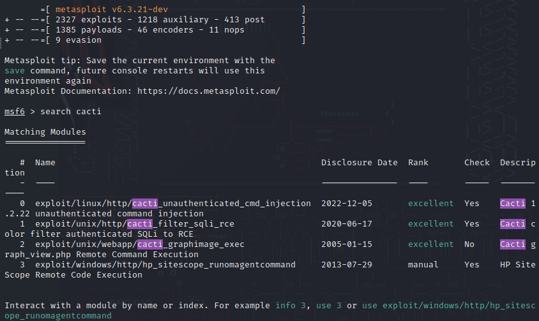Click the 'Rank' column header

click(x=418, y=163)
